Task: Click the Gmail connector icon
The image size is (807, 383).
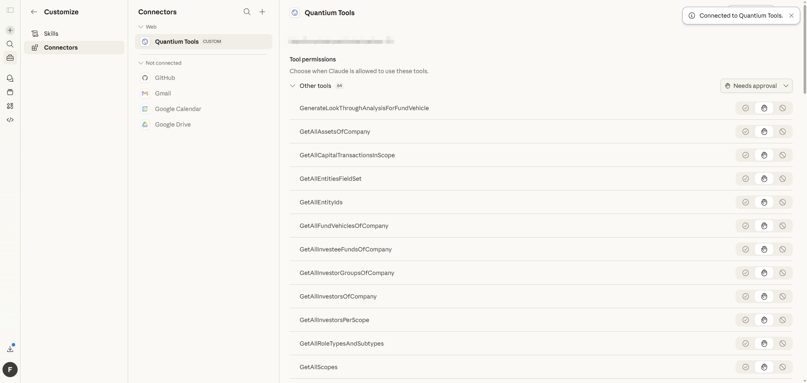Action: click(145, 93)
